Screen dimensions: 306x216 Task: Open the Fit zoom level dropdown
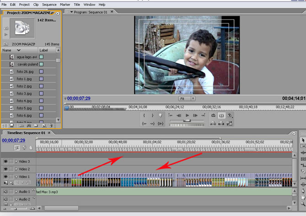tap(187, 98)
